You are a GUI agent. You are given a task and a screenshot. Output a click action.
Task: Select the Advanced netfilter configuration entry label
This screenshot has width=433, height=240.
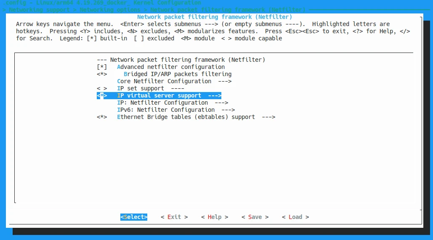171,67
